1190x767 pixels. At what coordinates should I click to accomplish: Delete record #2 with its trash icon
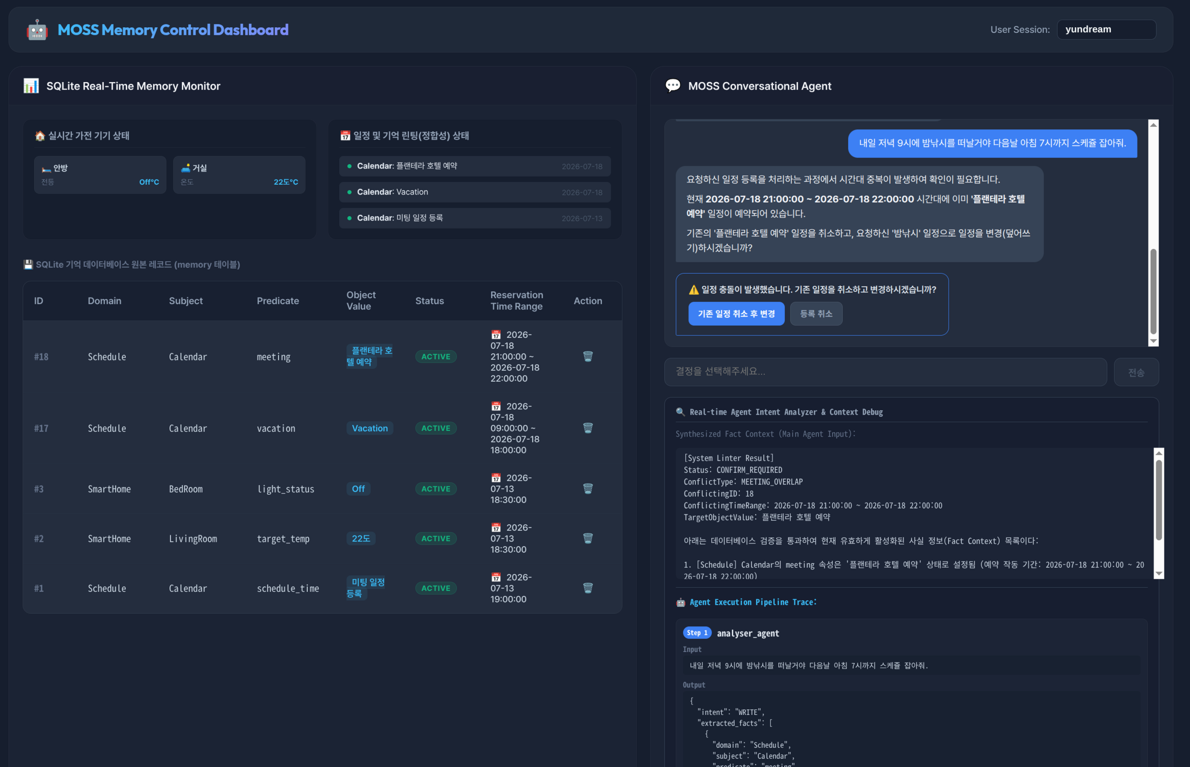588,539
